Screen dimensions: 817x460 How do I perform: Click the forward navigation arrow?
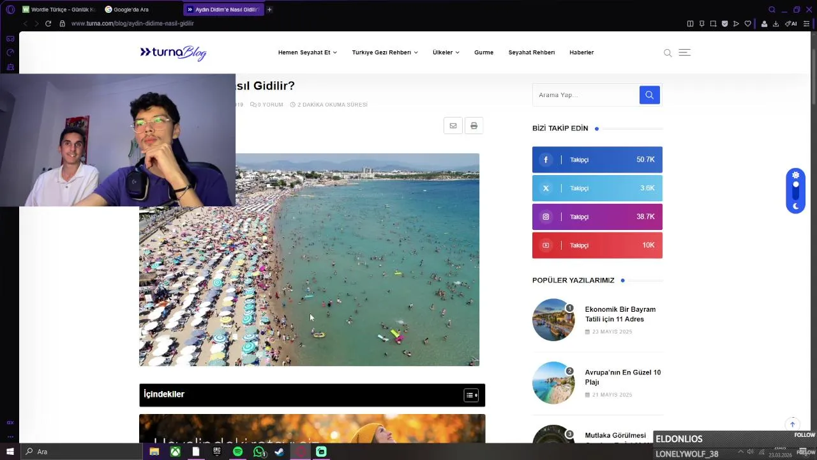coord(36,24)
